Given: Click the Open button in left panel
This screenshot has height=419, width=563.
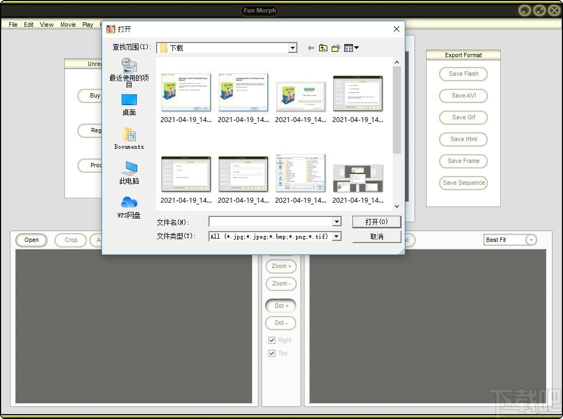Looking at the screenshot, I should point(32,240).
